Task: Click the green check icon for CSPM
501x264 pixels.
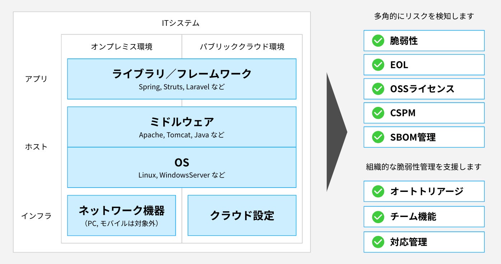Action: pos(378,113)
